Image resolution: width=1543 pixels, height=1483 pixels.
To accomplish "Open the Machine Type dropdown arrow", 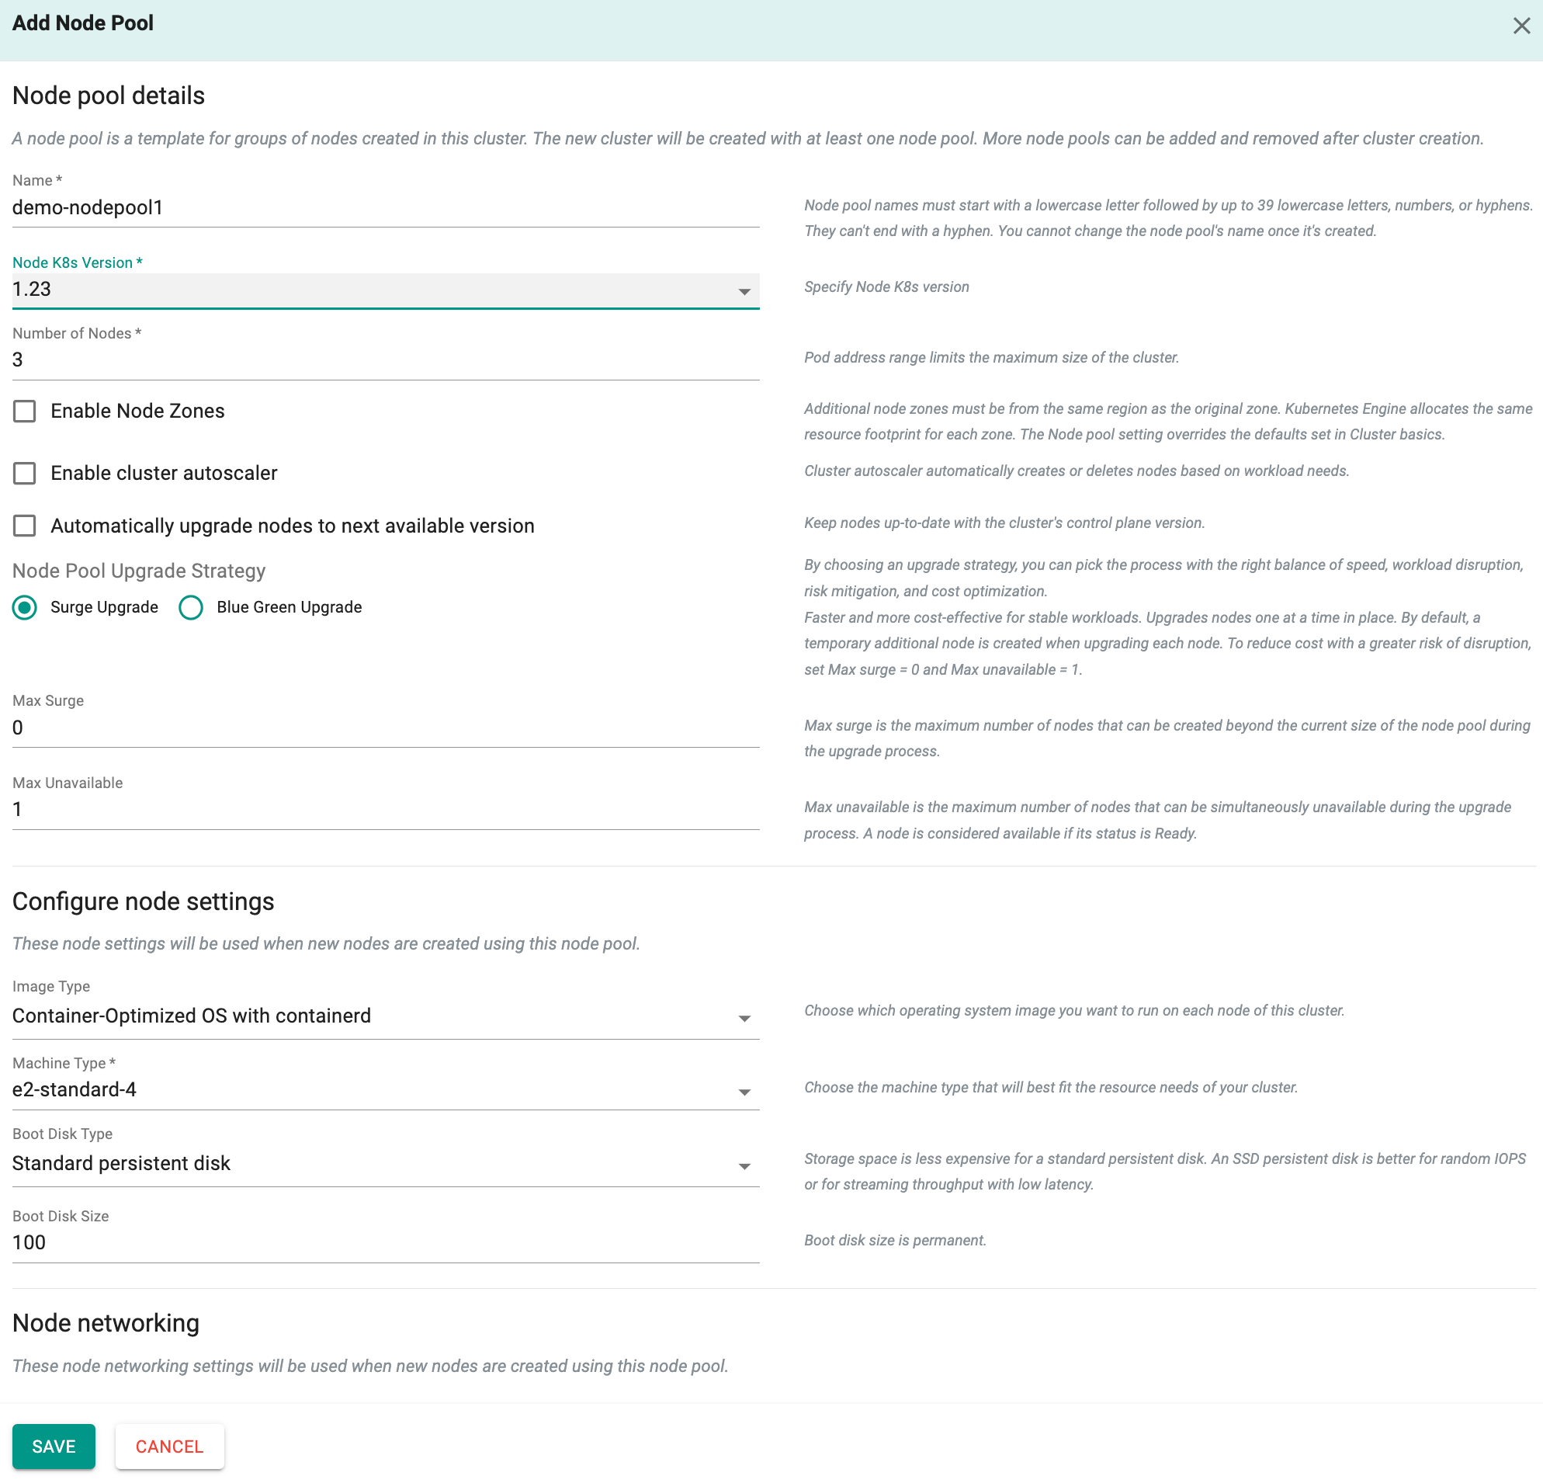I will click(744, 1092).
